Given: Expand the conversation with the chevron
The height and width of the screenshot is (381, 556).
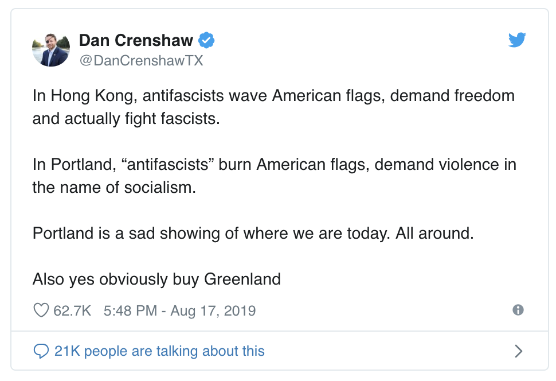Looking at the screenshot, I should tap(519, 351).
